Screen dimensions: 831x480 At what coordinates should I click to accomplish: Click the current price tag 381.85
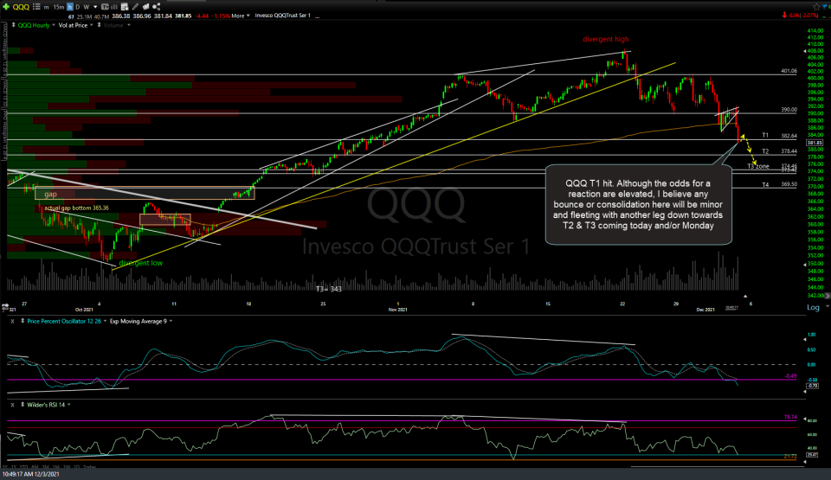[x=814, y=143]
